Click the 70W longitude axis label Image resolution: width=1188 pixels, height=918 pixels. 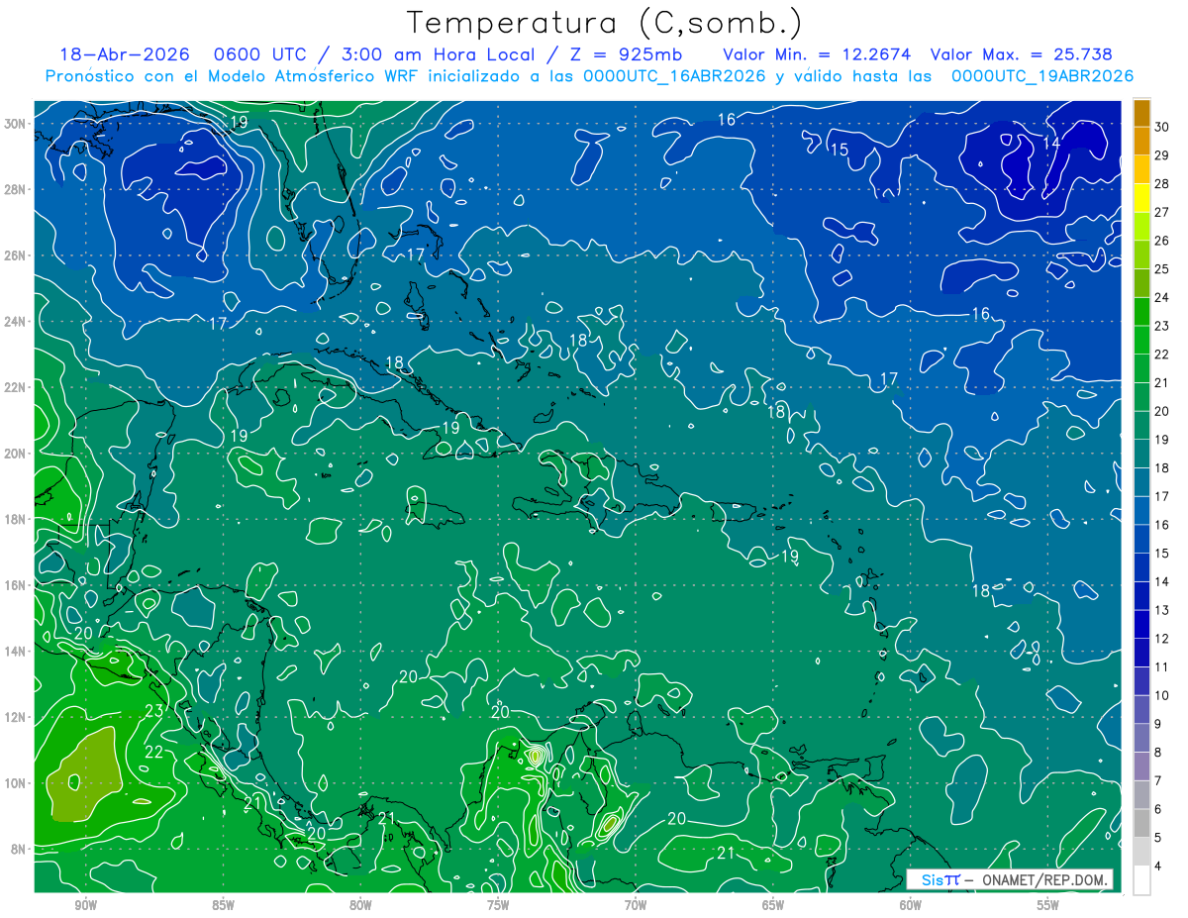coord(636,905)
